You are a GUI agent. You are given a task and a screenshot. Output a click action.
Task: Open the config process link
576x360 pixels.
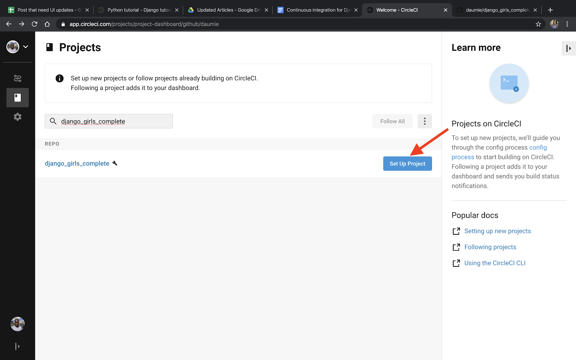click(538, 147)
